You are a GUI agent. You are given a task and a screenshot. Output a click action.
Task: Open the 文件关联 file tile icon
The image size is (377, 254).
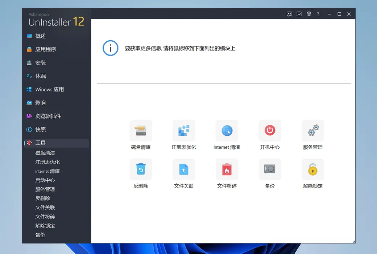tap(184, 169)
